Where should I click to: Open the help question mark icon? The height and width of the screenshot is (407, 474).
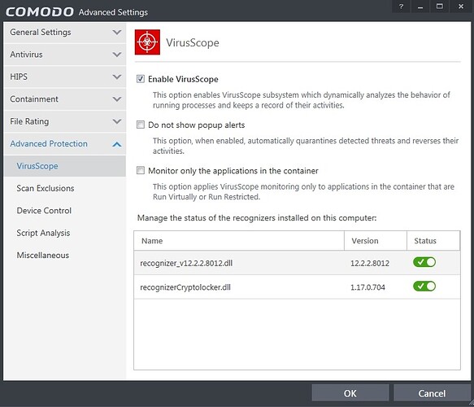401,7
